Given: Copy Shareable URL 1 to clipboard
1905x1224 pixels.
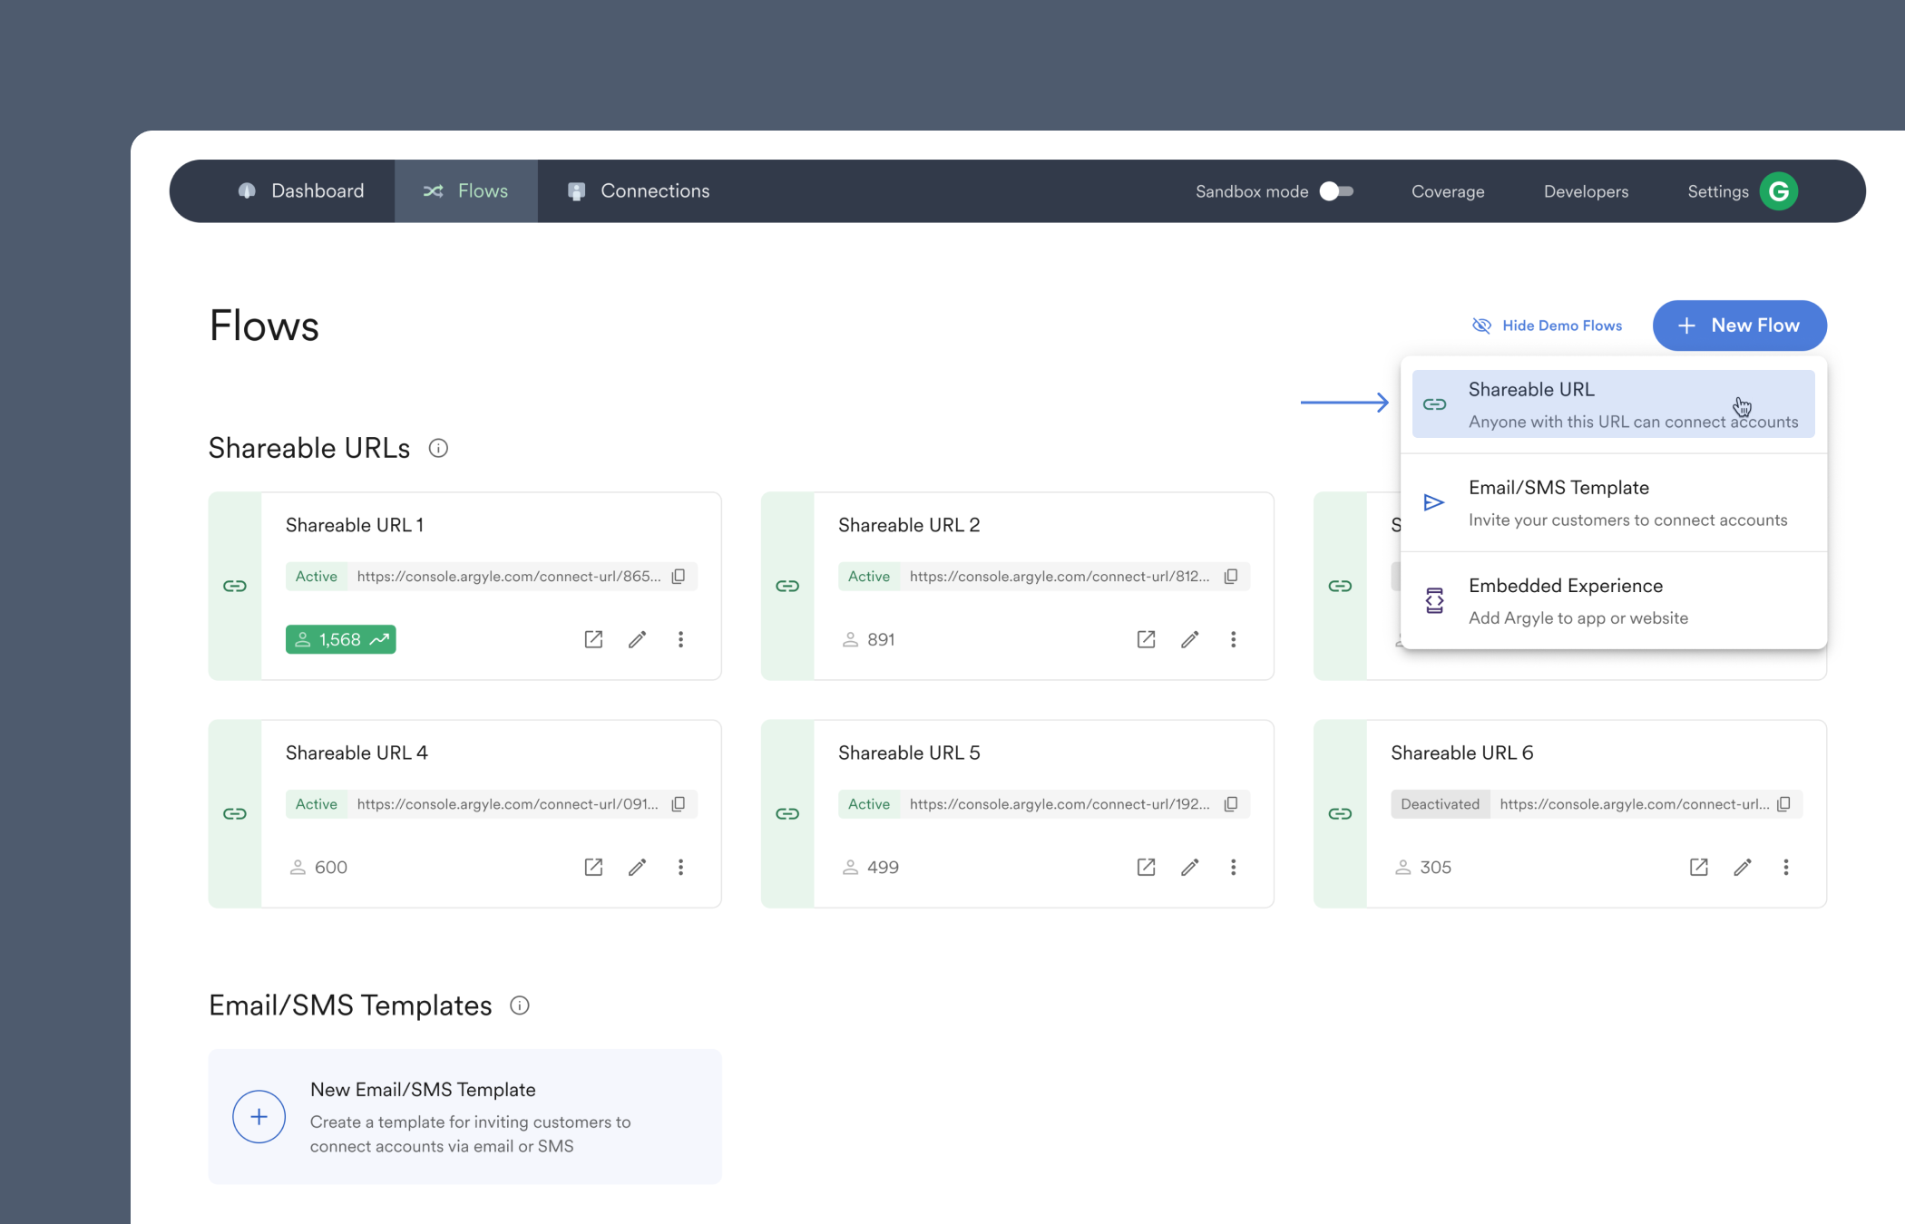Looking at the screenshot, I should coord(679,576).
